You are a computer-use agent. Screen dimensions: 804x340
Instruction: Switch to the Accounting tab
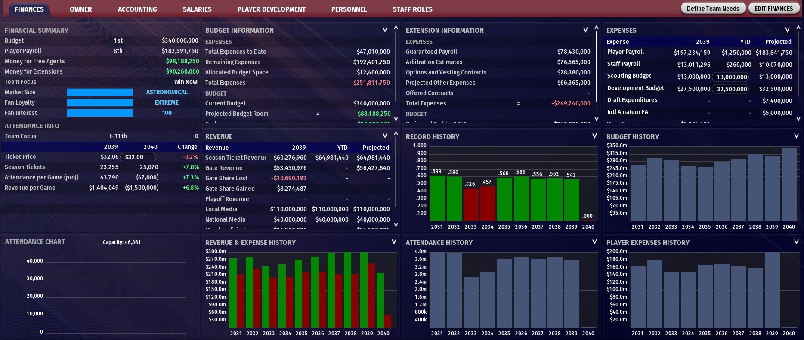tap(137, 9)
